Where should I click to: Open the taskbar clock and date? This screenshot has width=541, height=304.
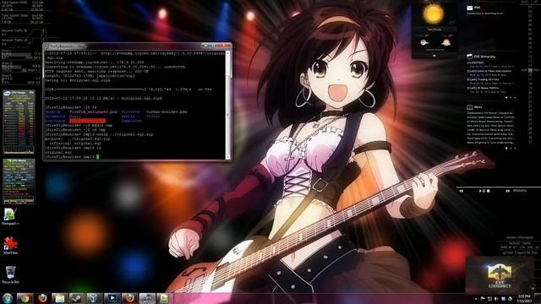click(x=524, y=298)
